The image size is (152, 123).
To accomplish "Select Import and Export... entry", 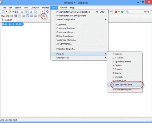I will (79, 49).
